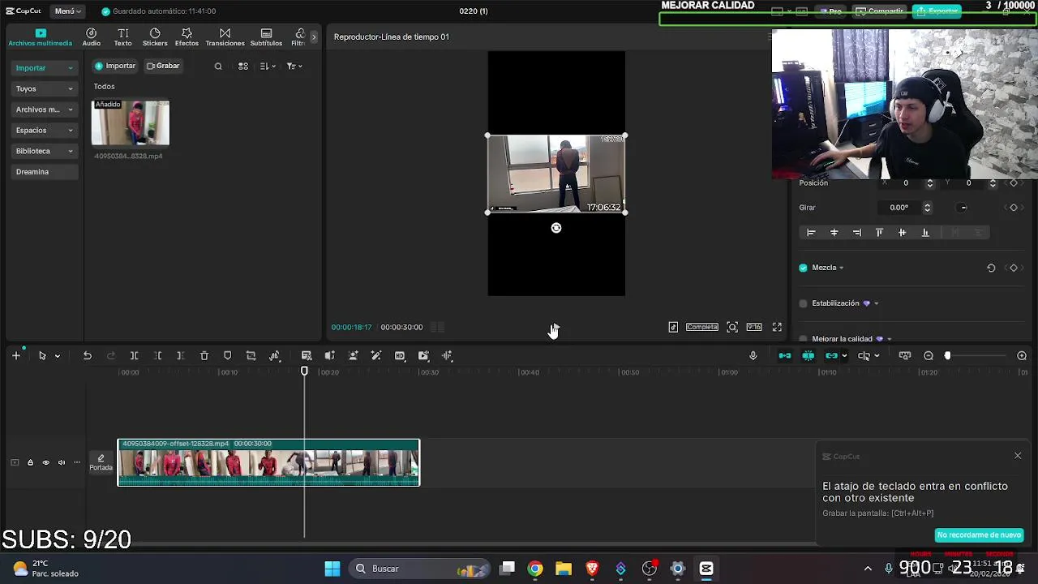Image resolution: width=1038 pixels, height=584 pixels.
Task: Align clip horizontally centered icon
Action: [834, 233]
